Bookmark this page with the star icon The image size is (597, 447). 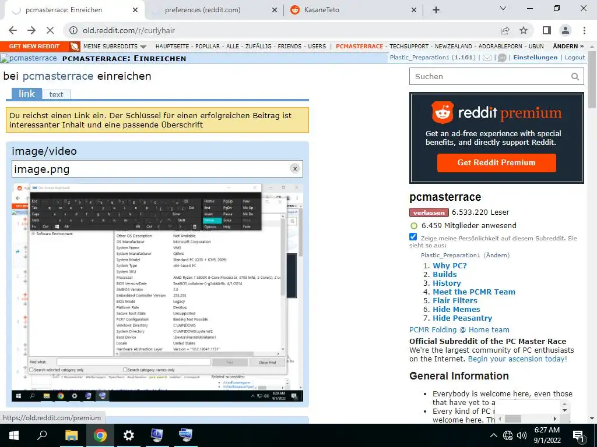pyautogui.click(x=524, y=30)
